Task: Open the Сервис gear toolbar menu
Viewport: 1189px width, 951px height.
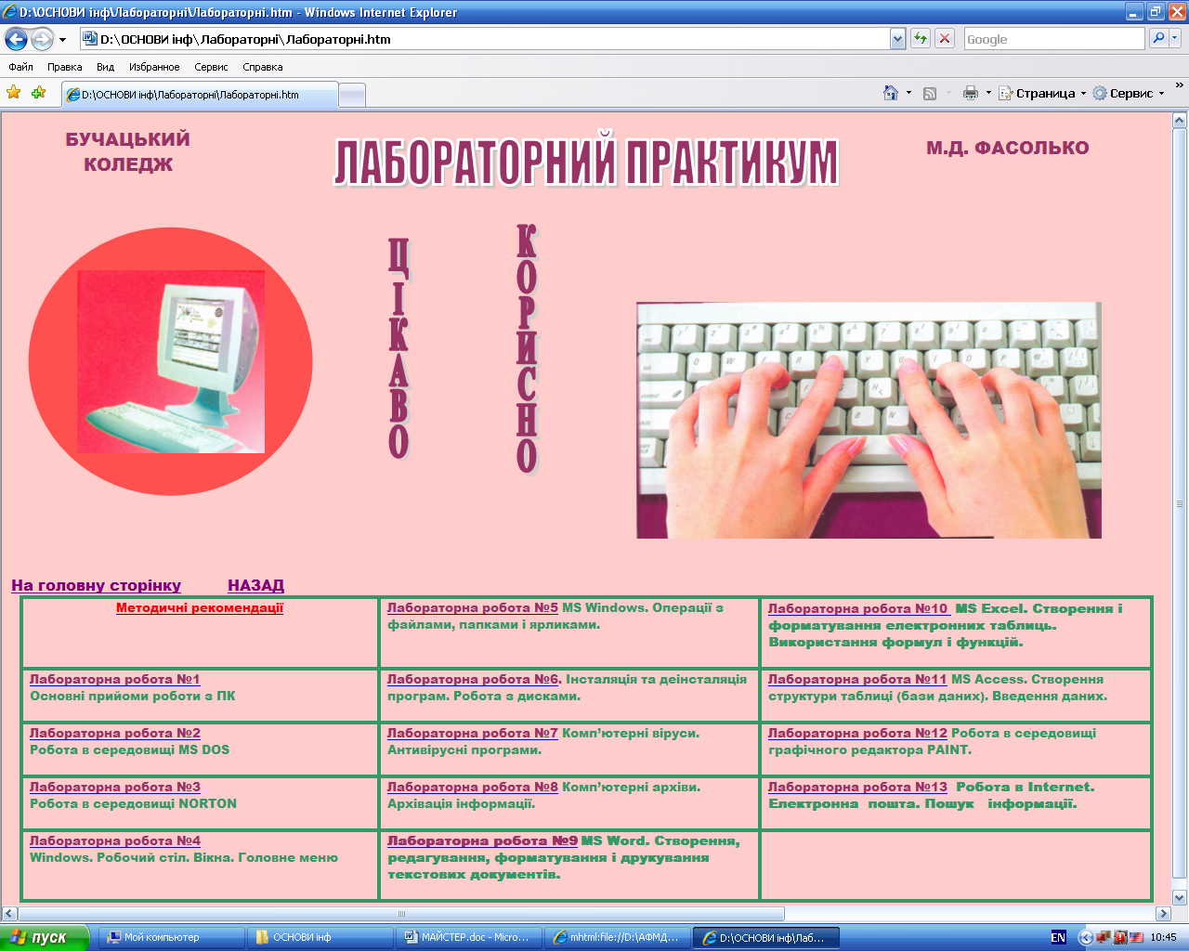Action: point(1129,93)
